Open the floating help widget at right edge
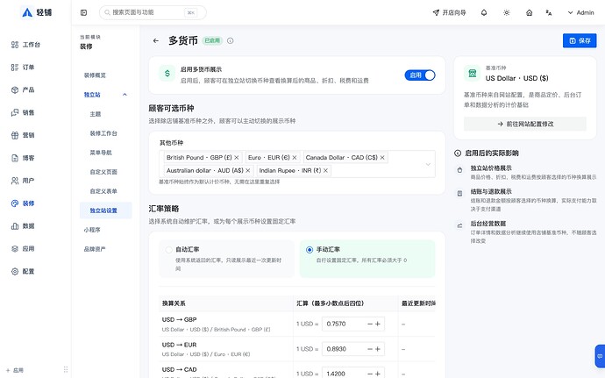This screenshot has height=378, width=605. point(600,356)
